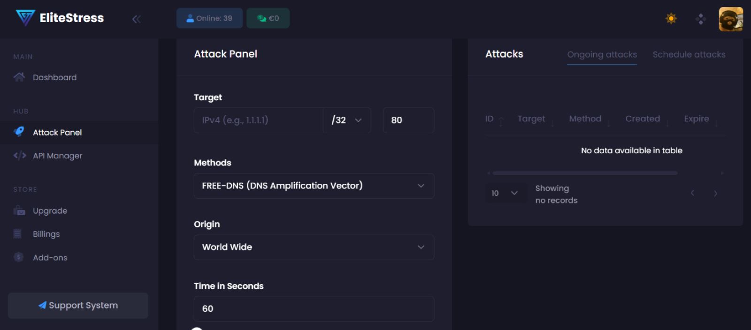This screenshot has height=330, width=751.
Task: Switch to the Schedule attacks tab
Action: [x=689, y=54]
